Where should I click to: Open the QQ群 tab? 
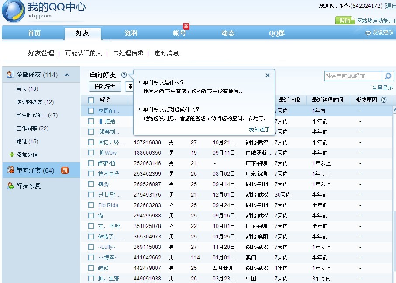click(x=276, y=33)
